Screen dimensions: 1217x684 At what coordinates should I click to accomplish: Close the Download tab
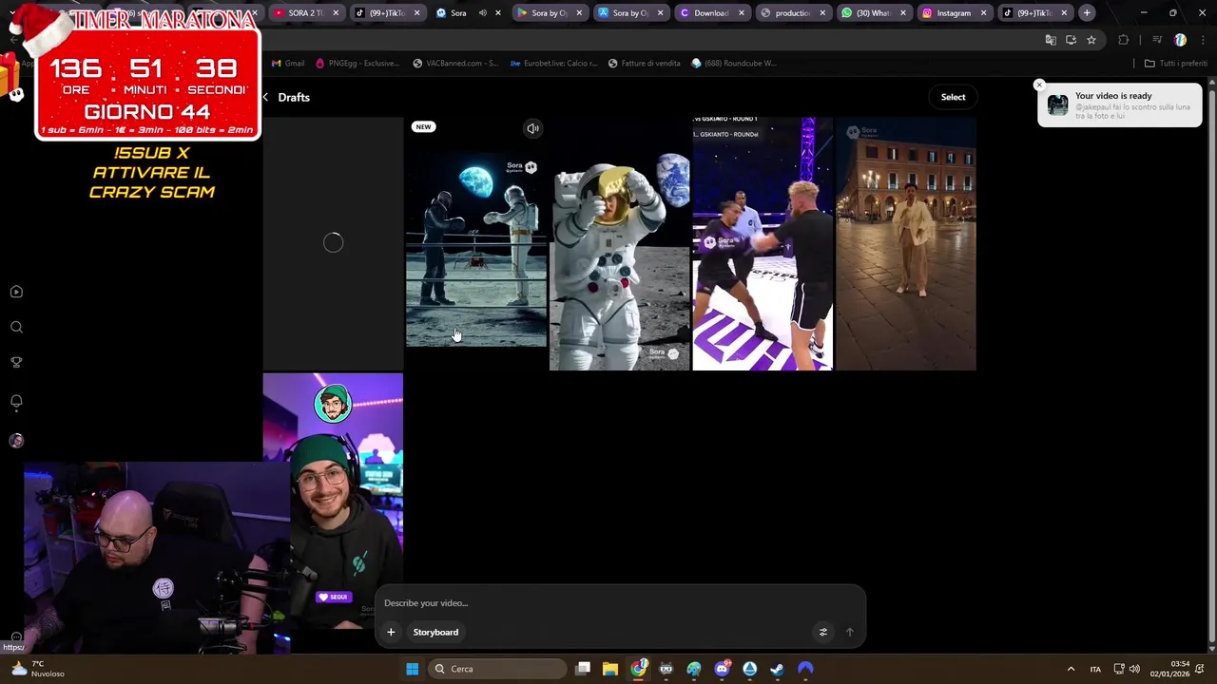tap(741, 13)
